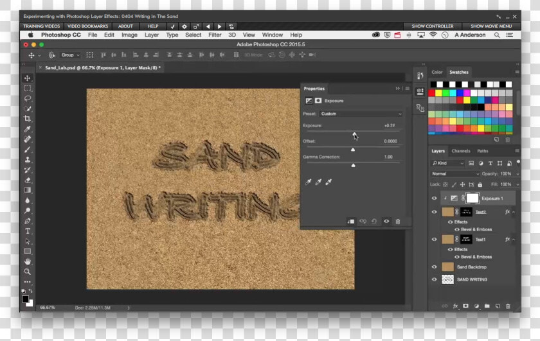Click the ABOUT button
This screenshot has width=540, height=341.
125,26
